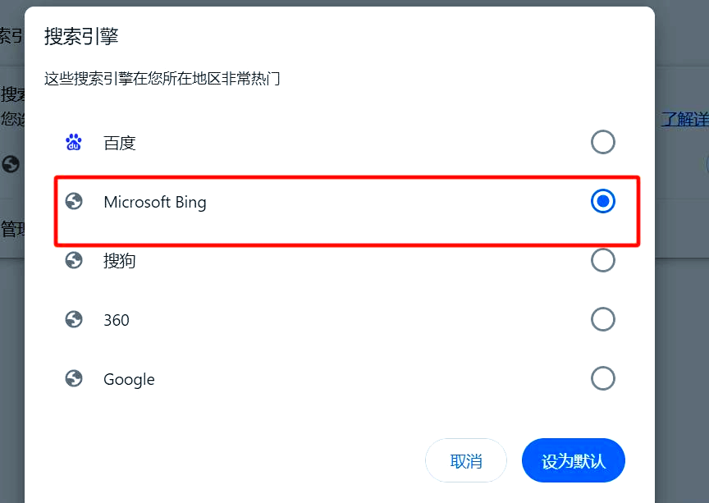Click the Google engine name
Viewport: 709px width, 503px height.
click(x=129, y=380)
